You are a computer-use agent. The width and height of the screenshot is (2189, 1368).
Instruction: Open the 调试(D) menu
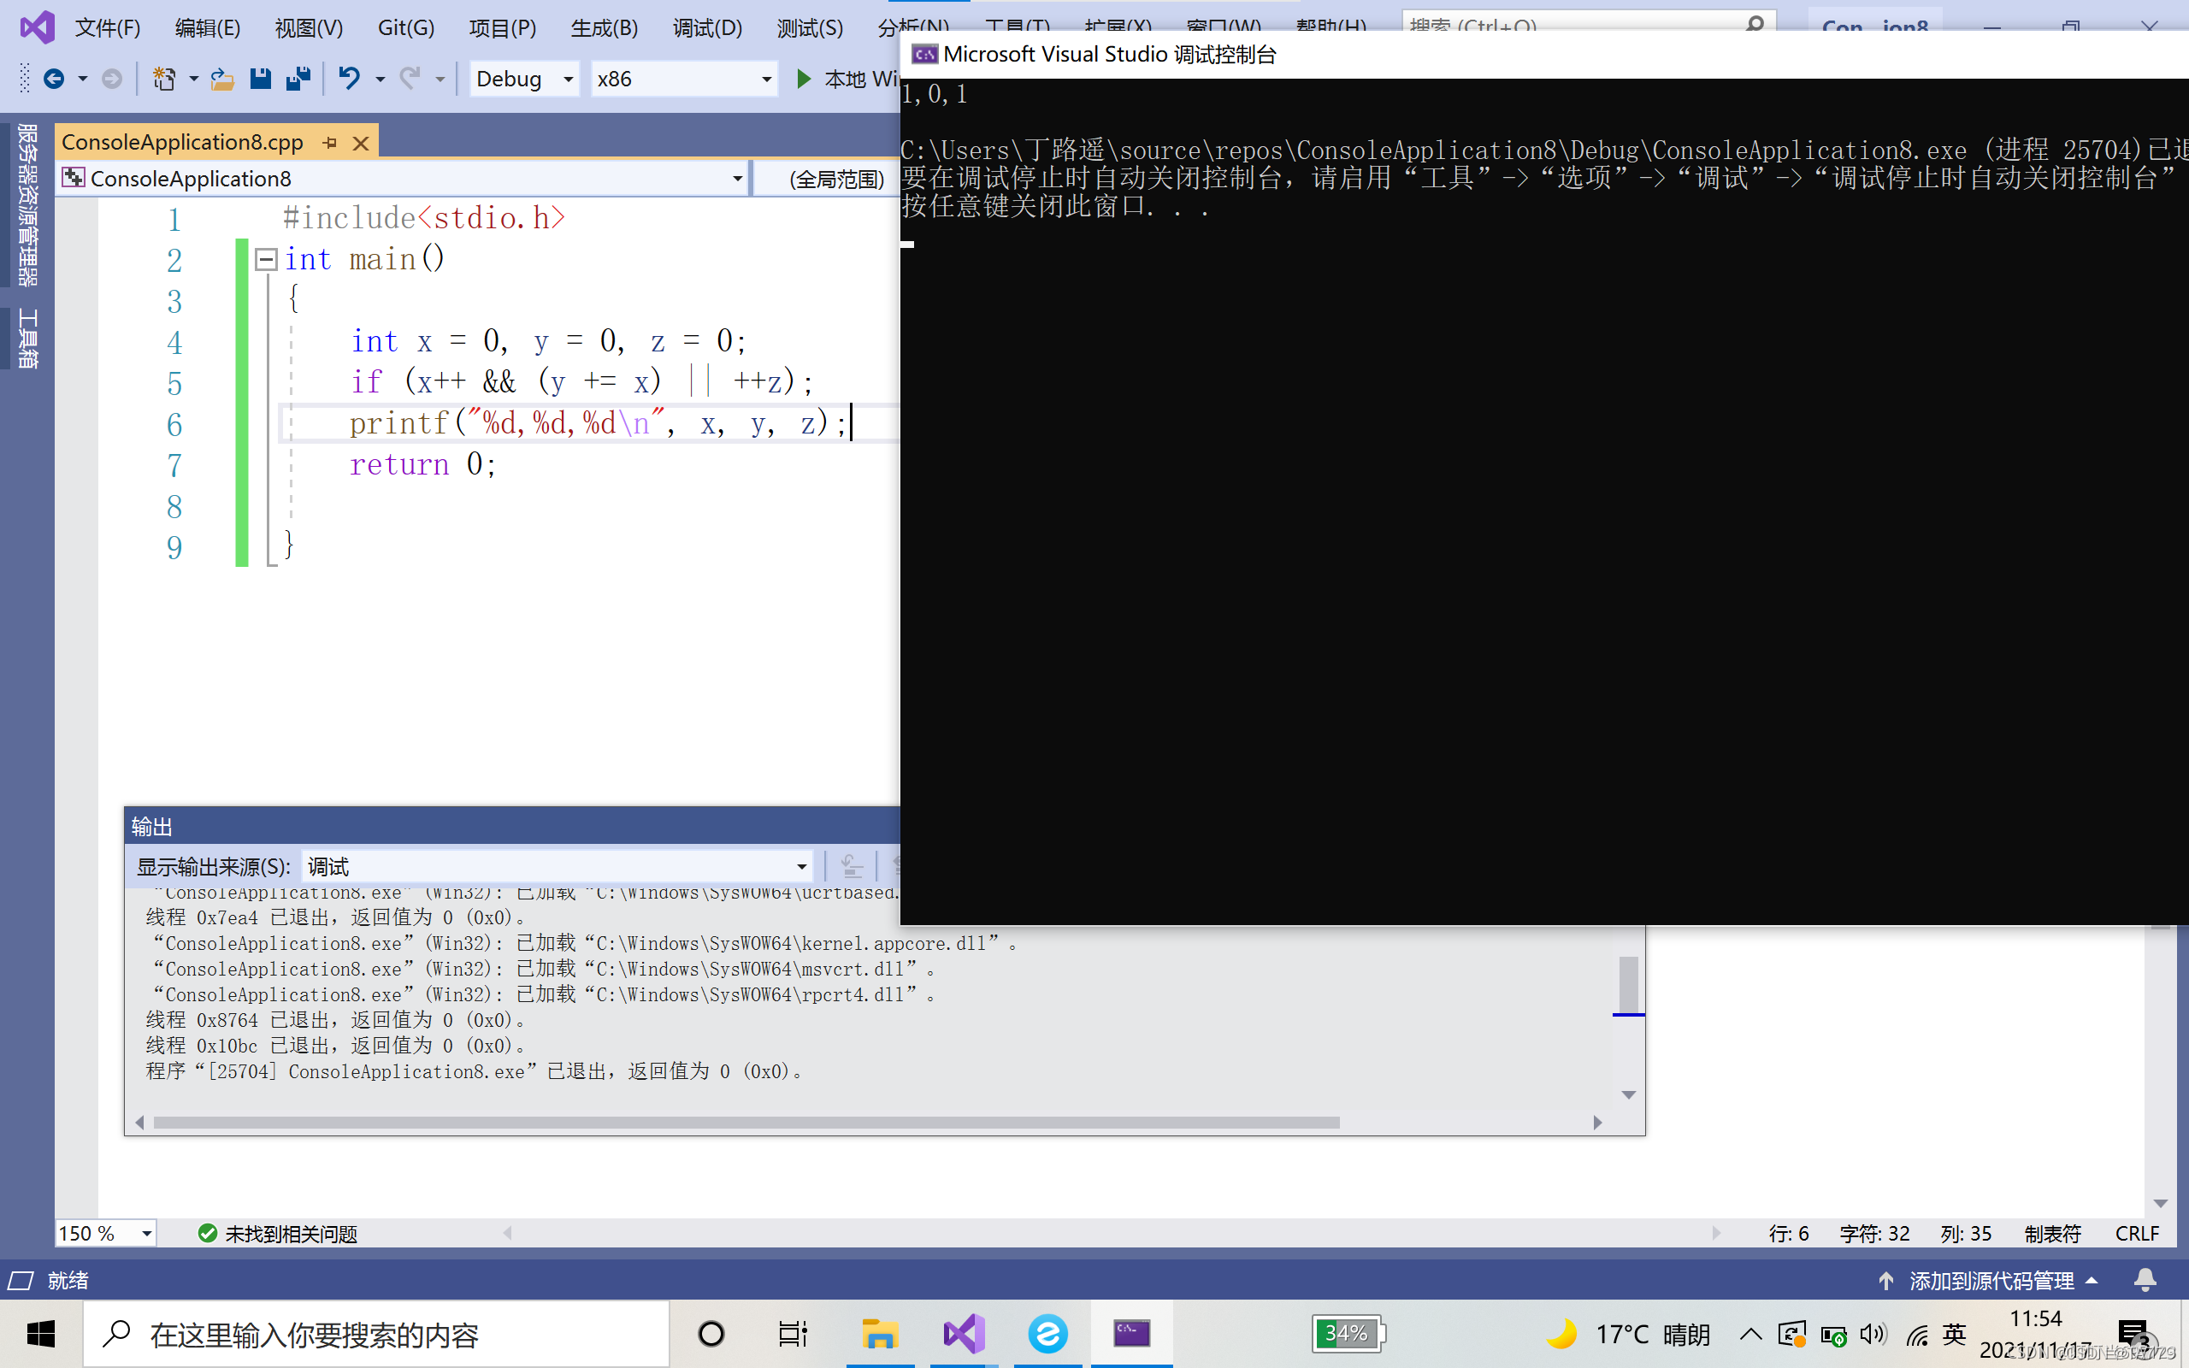[x=706, y=28]
